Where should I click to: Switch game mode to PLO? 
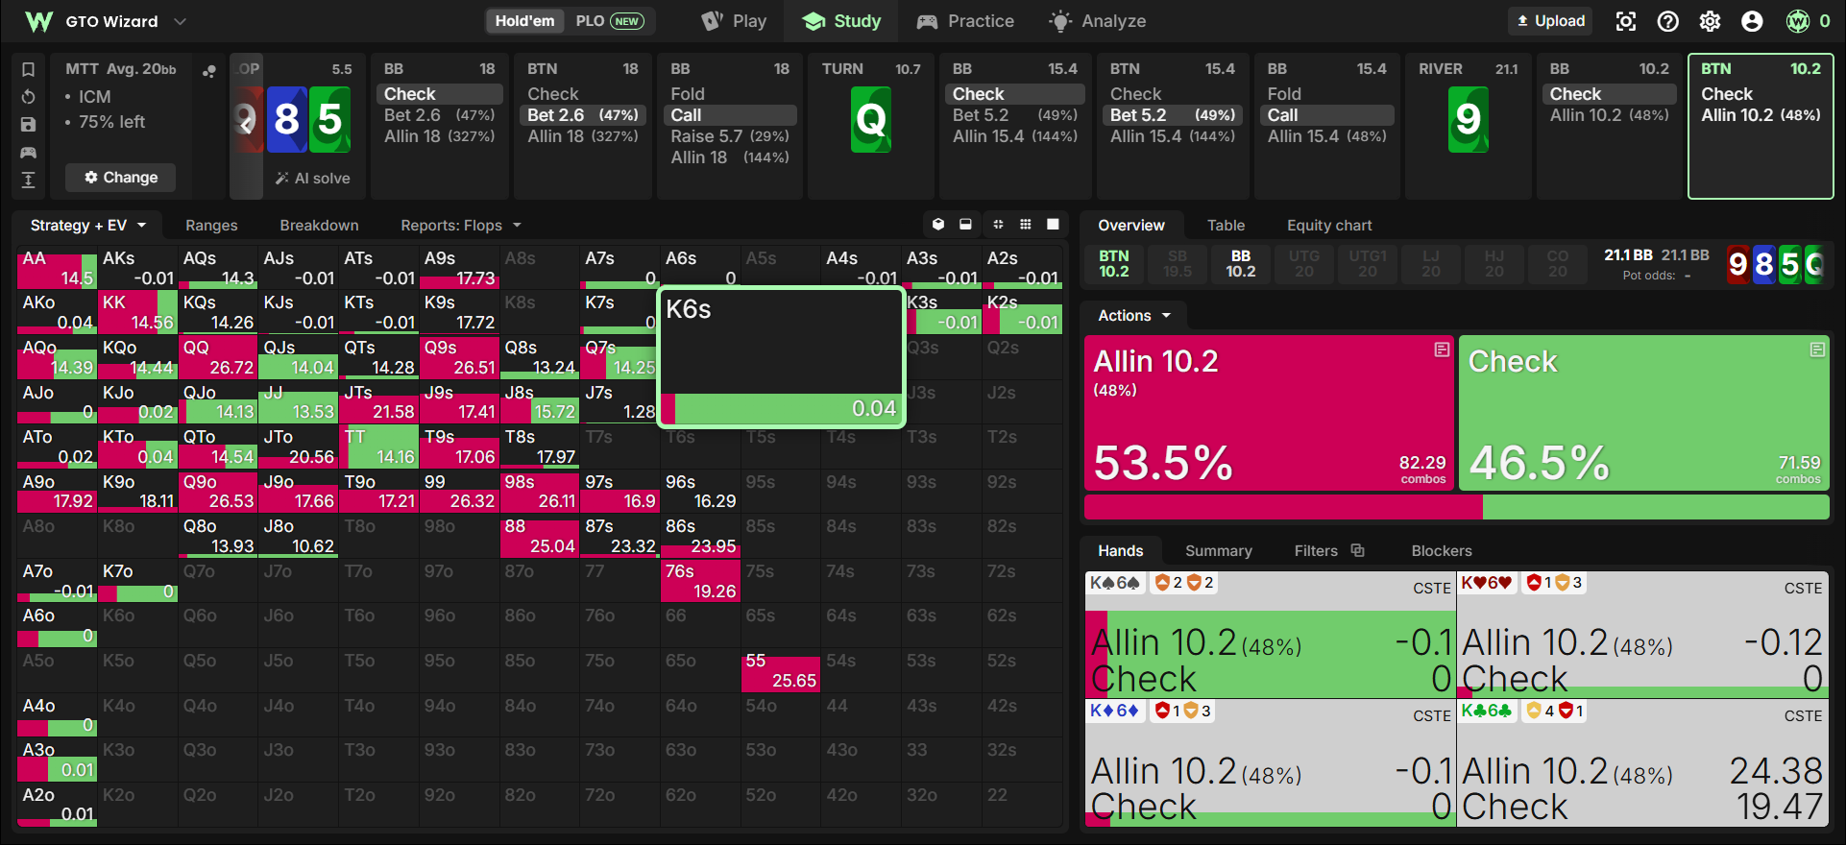609,21
